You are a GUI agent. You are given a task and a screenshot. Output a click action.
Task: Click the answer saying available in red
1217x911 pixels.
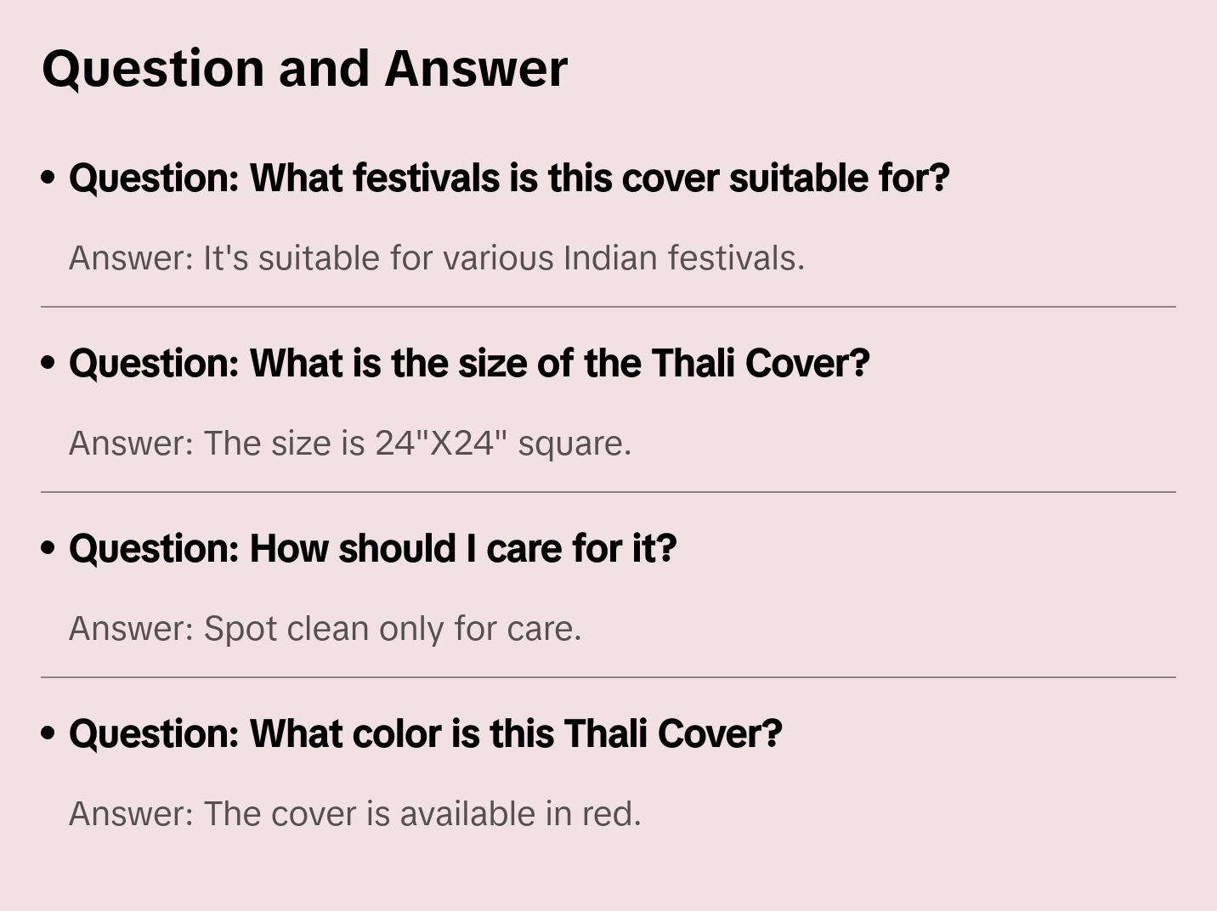tap(354, 814)
